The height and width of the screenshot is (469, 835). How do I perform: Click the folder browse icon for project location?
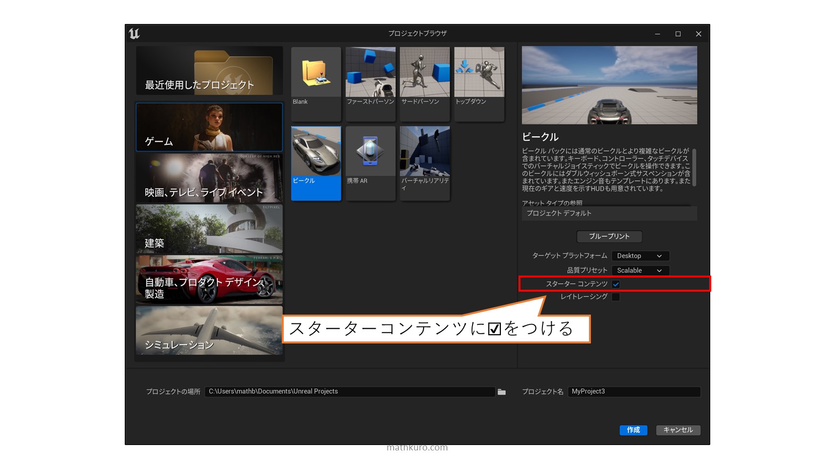(x=501, y=392)
